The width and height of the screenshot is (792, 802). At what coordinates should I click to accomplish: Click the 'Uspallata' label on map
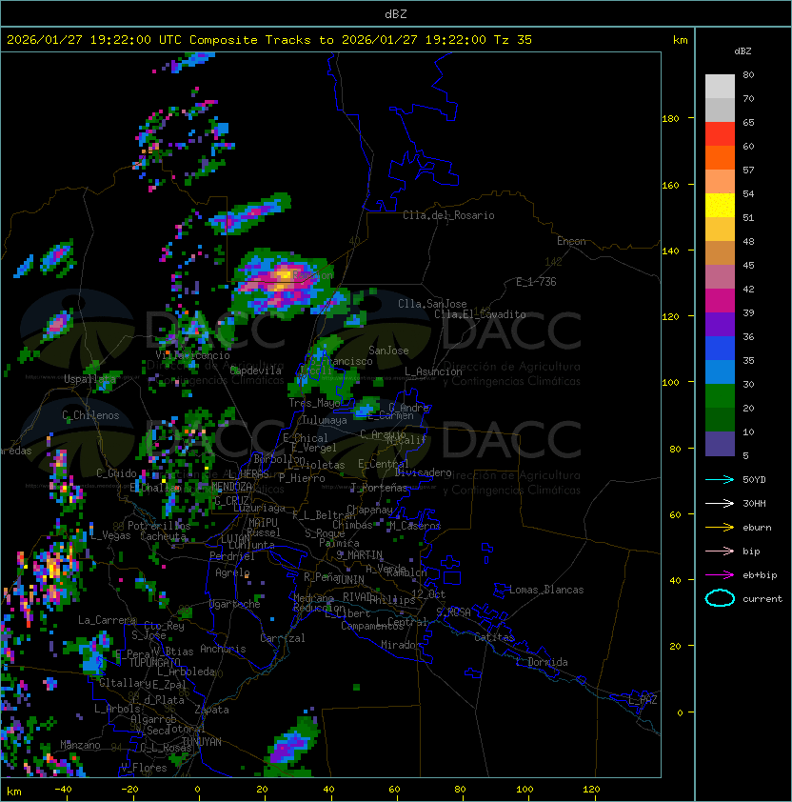tap(90, 379)
